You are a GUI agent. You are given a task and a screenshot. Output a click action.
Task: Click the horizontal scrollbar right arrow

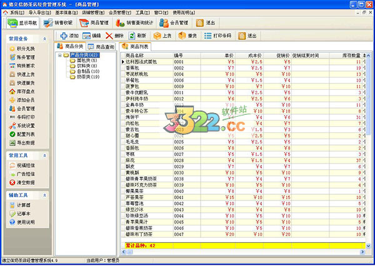(362, 252)
